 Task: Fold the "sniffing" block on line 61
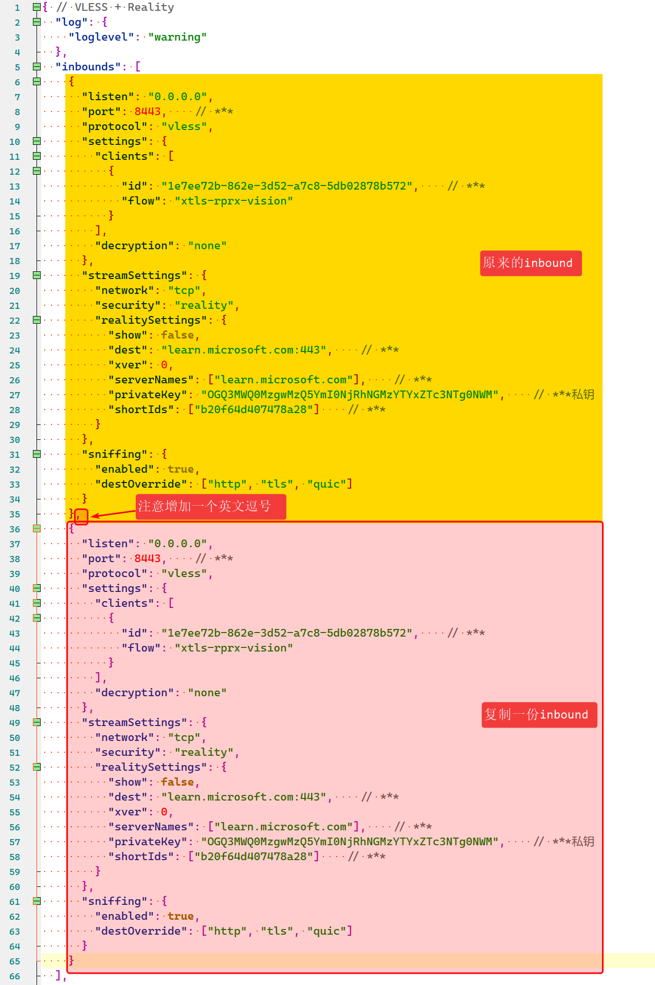(37, 901)
